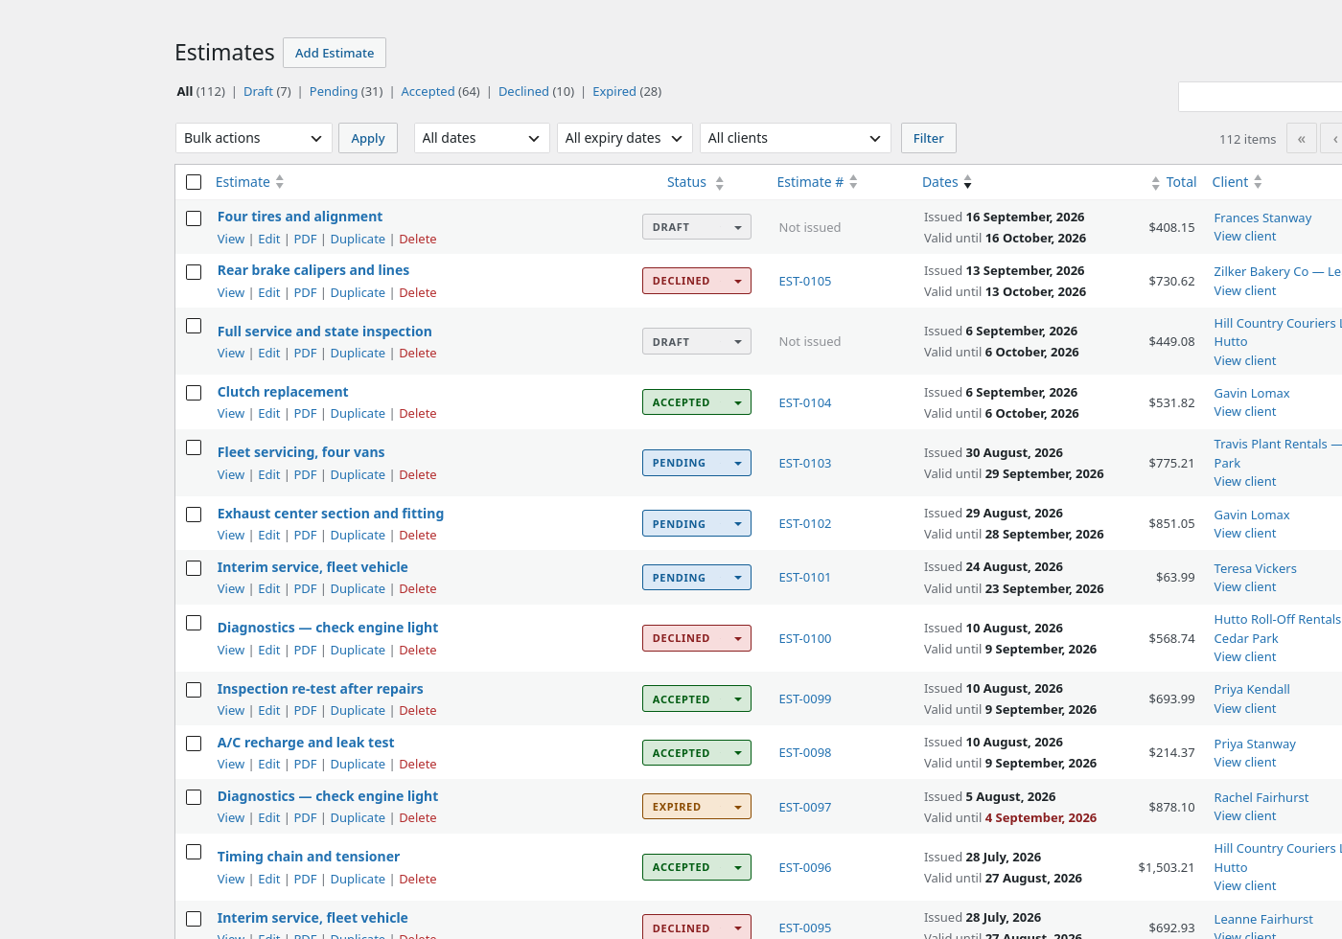Open Clutch replacement estimate title
Image resolution: width=1342 pixels, height=939 pixels.
pyautogui.click(x=283, y=392)
